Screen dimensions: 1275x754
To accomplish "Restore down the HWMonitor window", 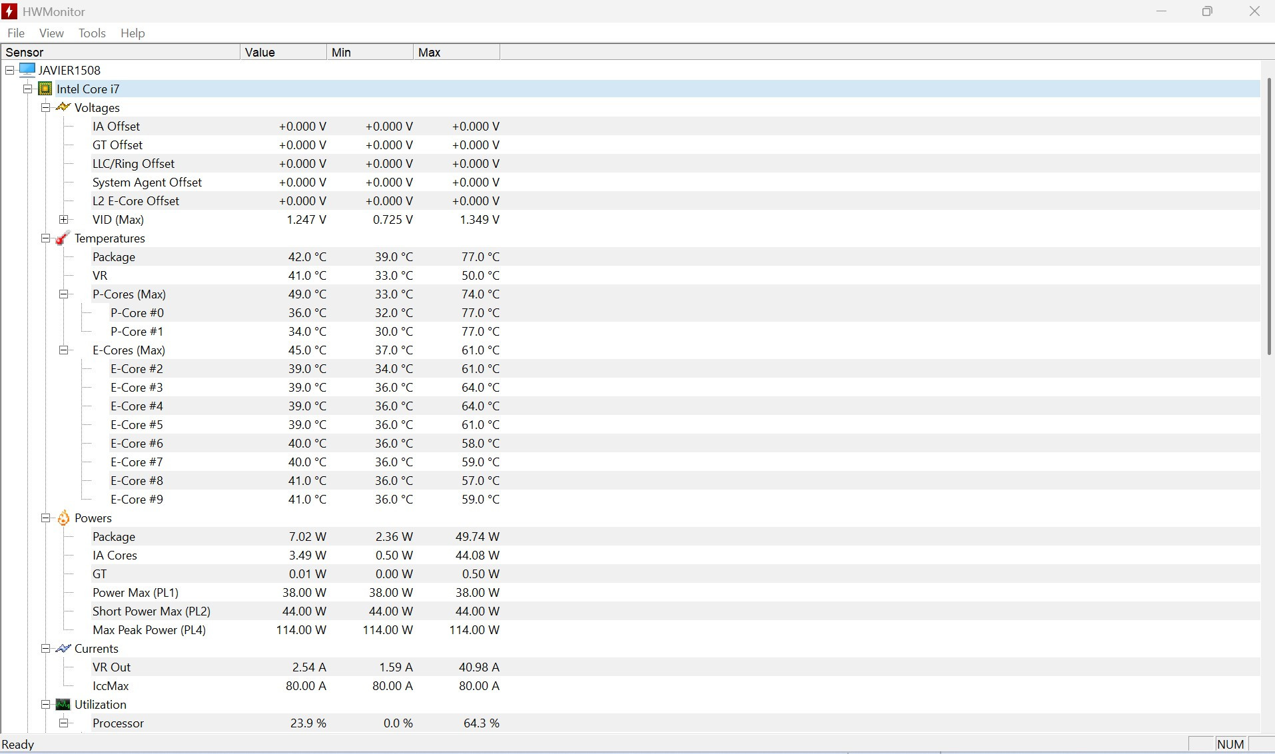I will [1207, 11].
